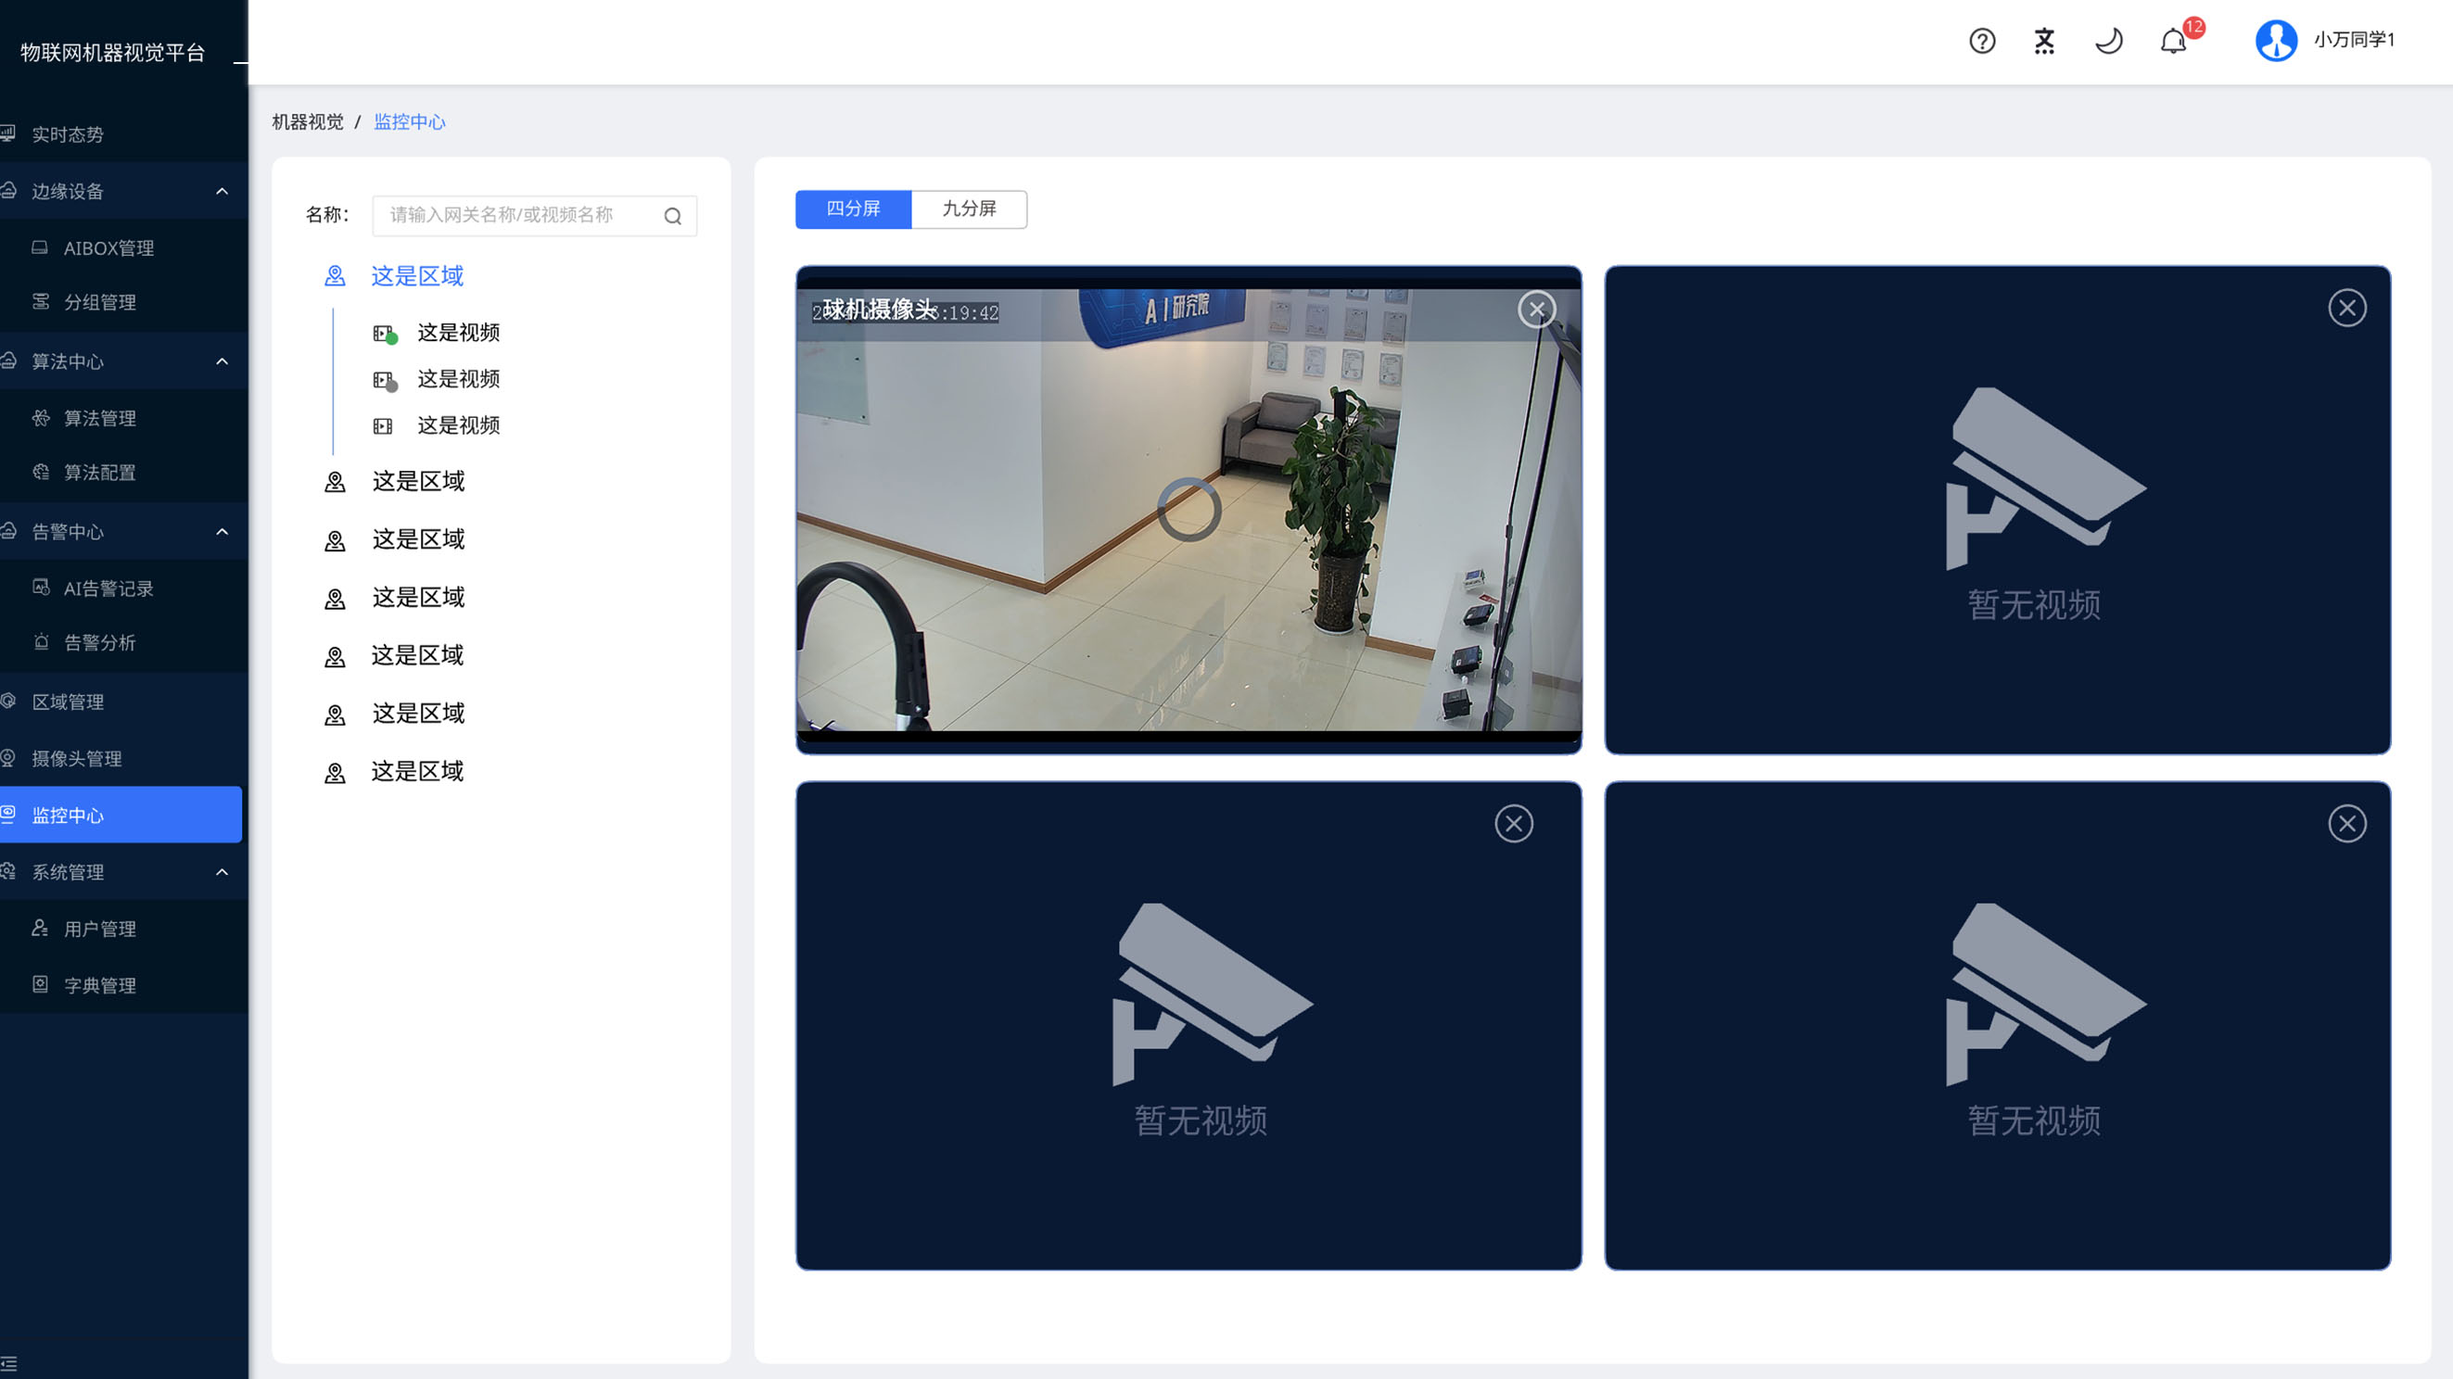This screenshot has height=1379, width=2453.
Task: Select second 这是视频 with gray offline icon
Action: [x=458, y=379]
